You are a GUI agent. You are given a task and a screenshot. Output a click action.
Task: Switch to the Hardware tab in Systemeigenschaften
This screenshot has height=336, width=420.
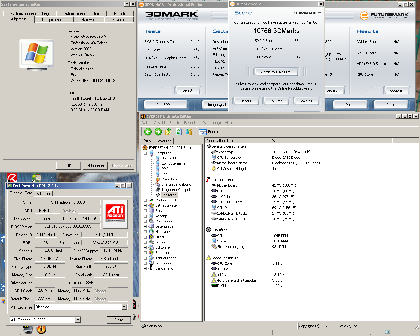pyautogui.click(x=89, y=20)
